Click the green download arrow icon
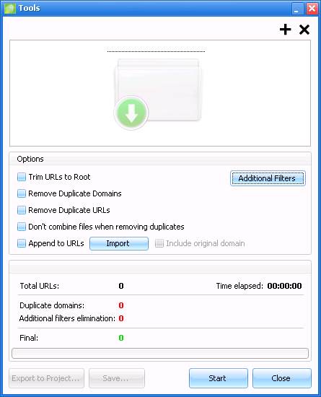 tap(131, 113)
